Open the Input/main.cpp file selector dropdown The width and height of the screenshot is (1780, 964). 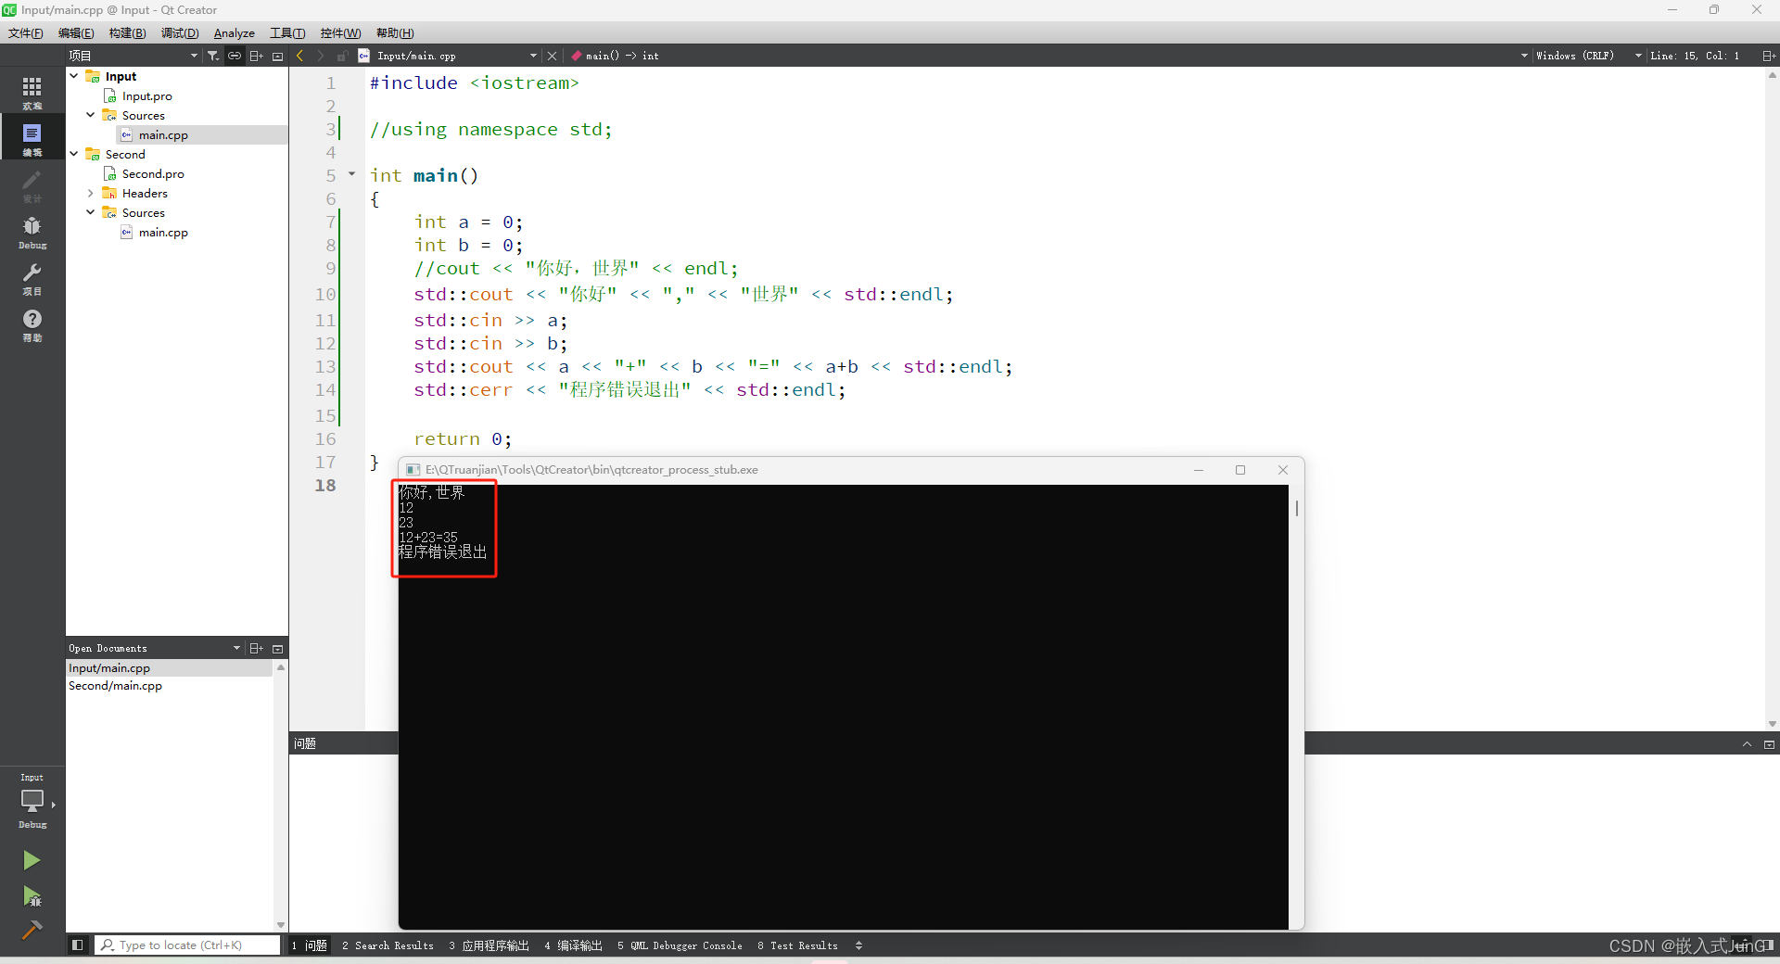(x=449, y=56)
